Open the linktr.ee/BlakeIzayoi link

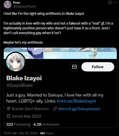76,101
